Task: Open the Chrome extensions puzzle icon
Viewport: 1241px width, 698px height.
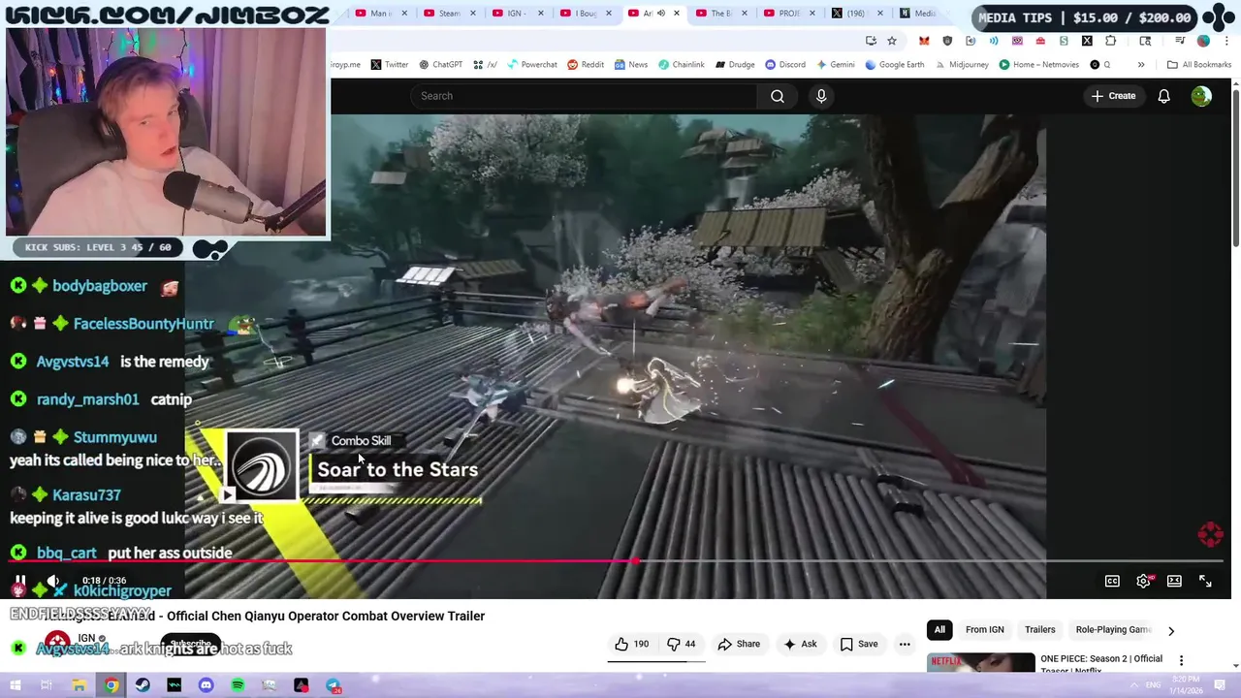Action: 1110,41
